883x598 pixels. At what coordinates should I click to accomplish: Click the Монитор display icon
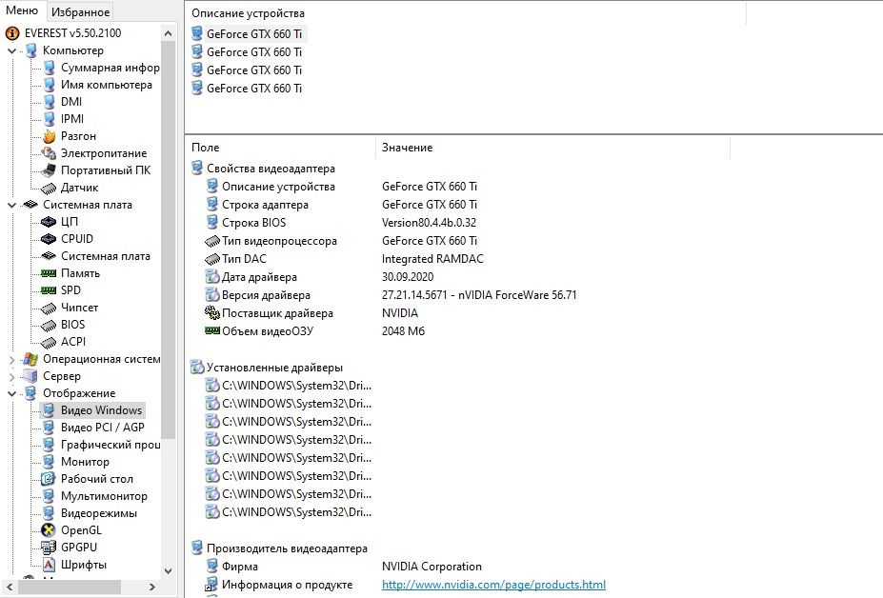49,462
